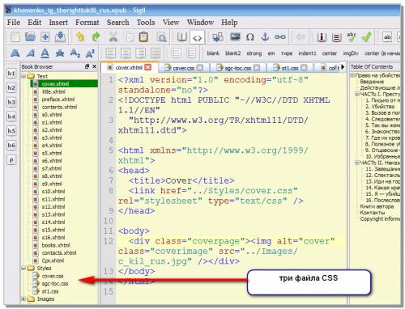Apply strikethrough formatting
This screenshot has width=405, height=309.
(x=60, y=53)
